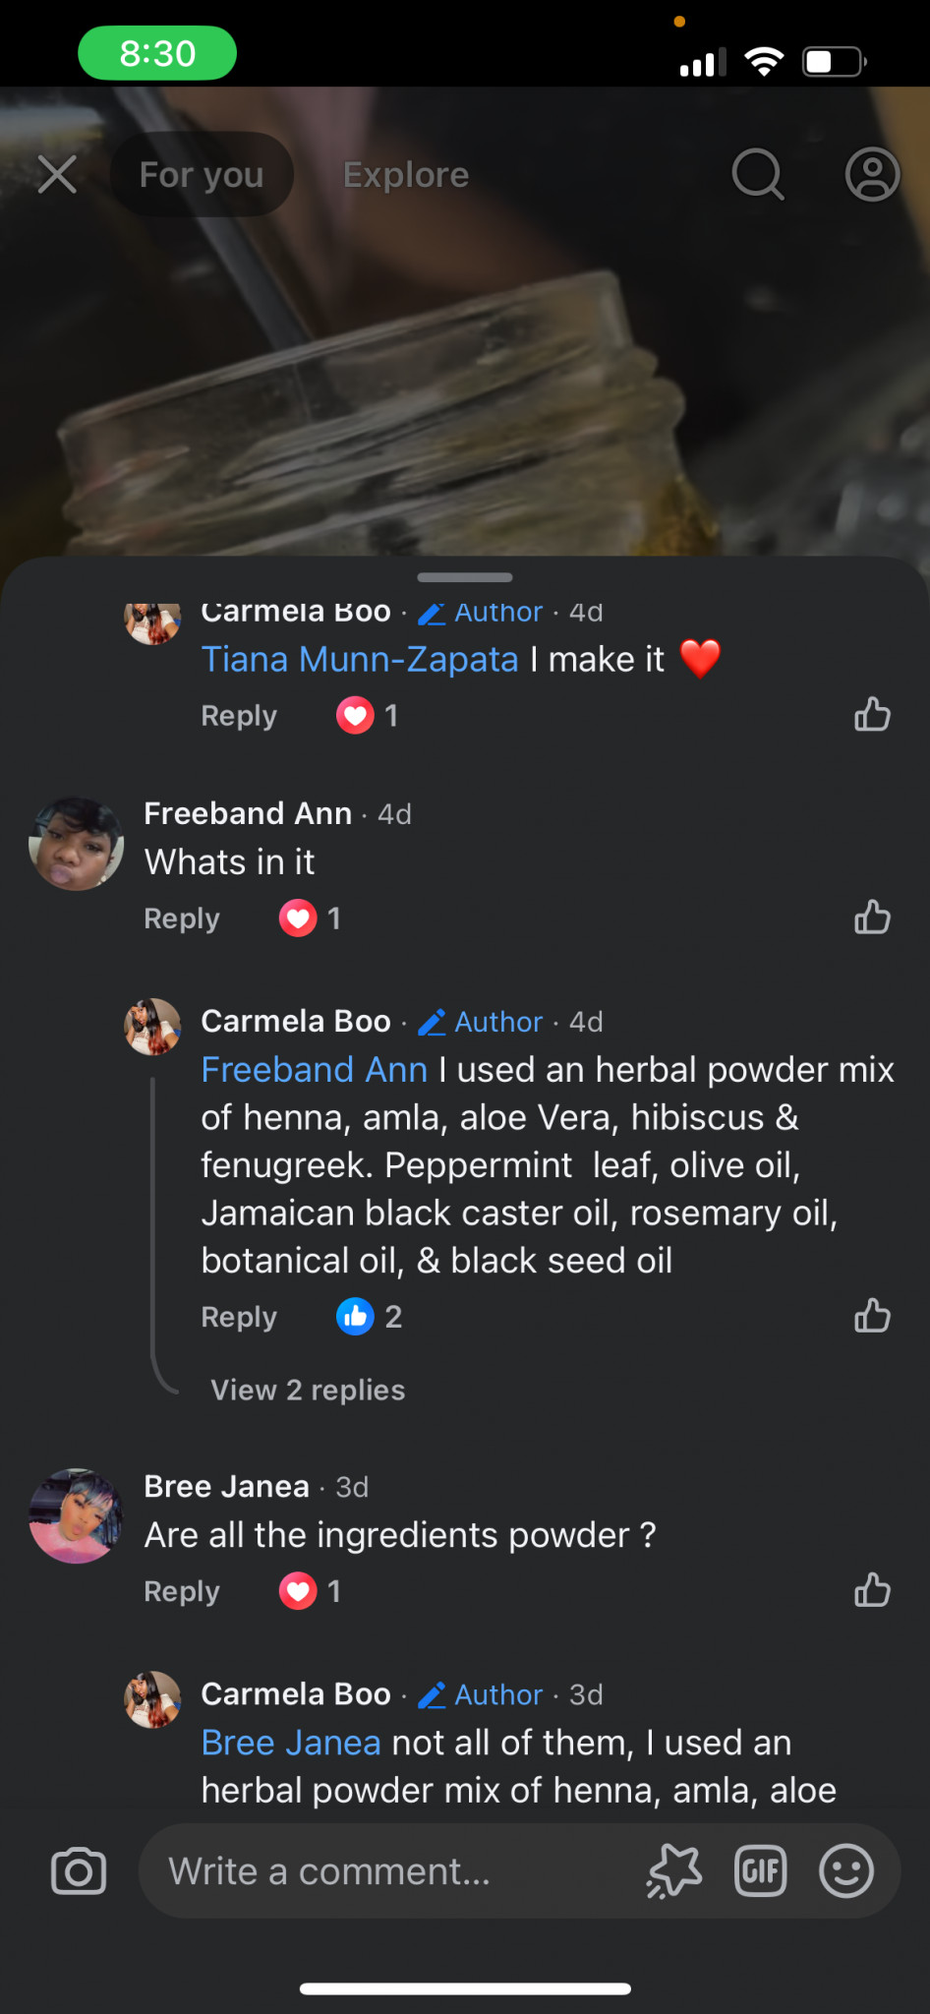Reply to Freeband Ann's comment
930x2014 pixels.
pos(182,918)
